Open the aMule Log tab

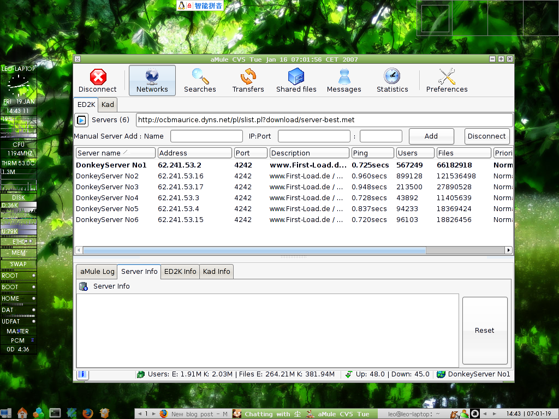[x=97, y=272]
